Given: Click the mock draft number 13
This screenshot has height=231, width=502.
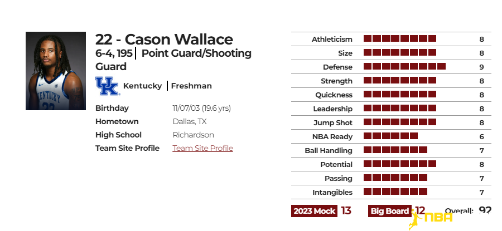Looking at the screenshot, I should coord(346,211).
